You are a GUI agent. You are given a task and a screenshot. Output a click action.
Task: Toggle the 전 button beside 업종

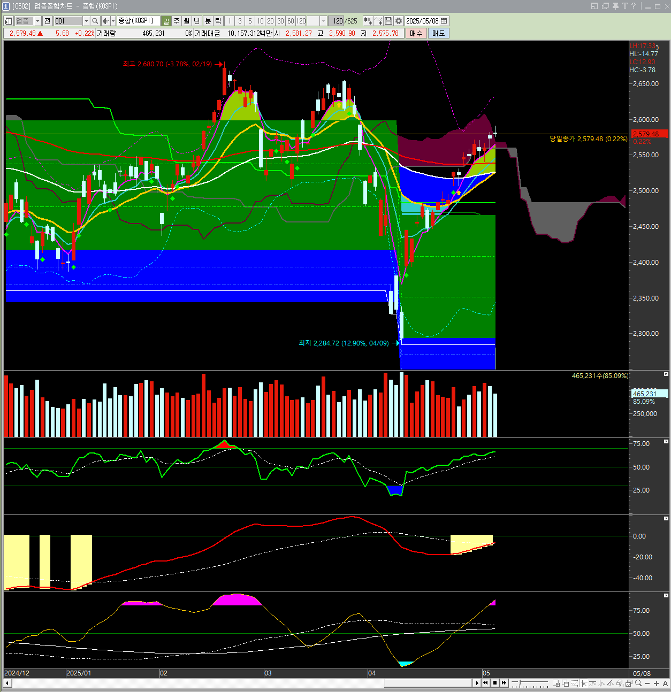click(x=48, y=21)
